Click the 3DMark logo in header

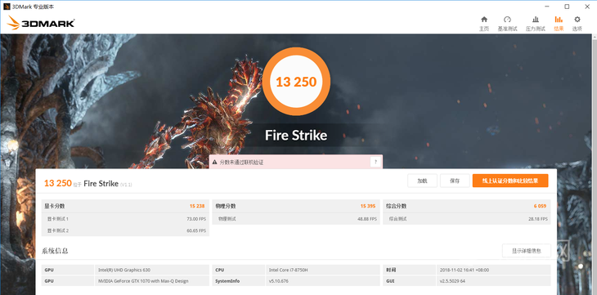tap(41, 23)
